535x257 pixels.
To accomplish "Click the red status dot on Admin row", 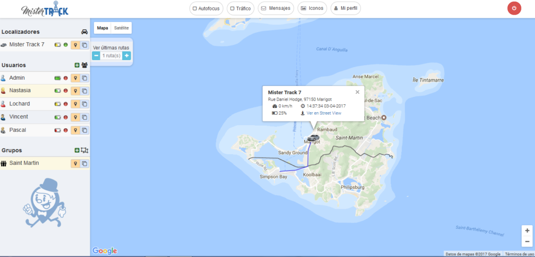I will coord(65,78).
